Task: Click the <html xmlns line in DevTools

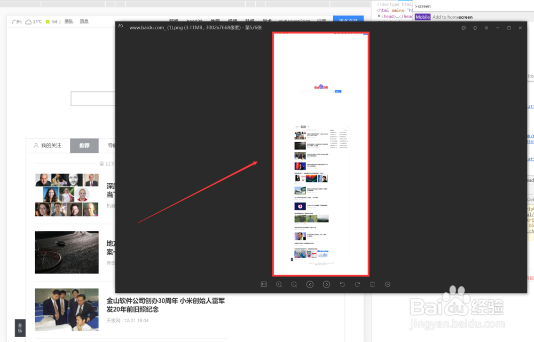Action: coord(395,10)
